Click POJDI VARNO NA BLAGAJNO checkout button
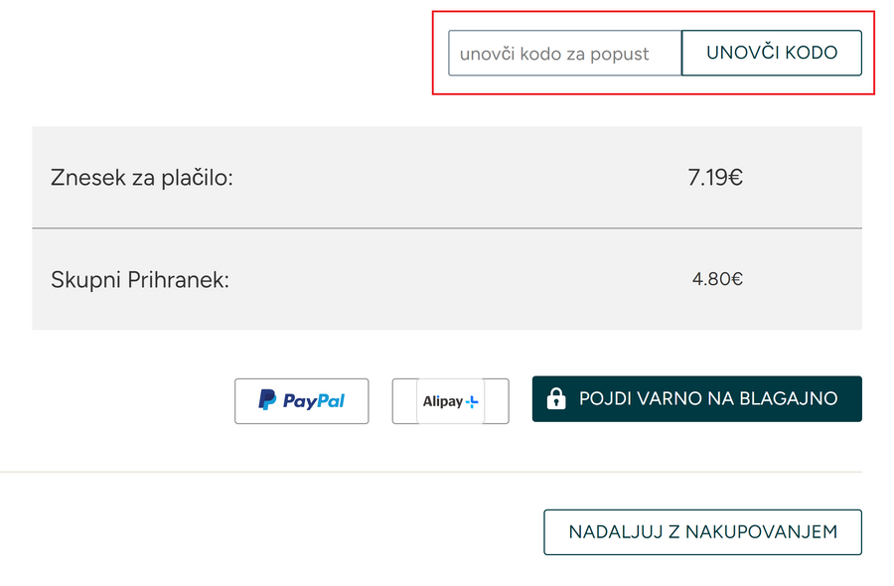Viewport: 894px width, 586px height. [x=696, y=399]
